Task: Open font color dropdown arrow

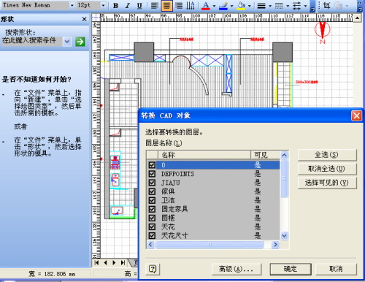Action: tap(214, 6)
